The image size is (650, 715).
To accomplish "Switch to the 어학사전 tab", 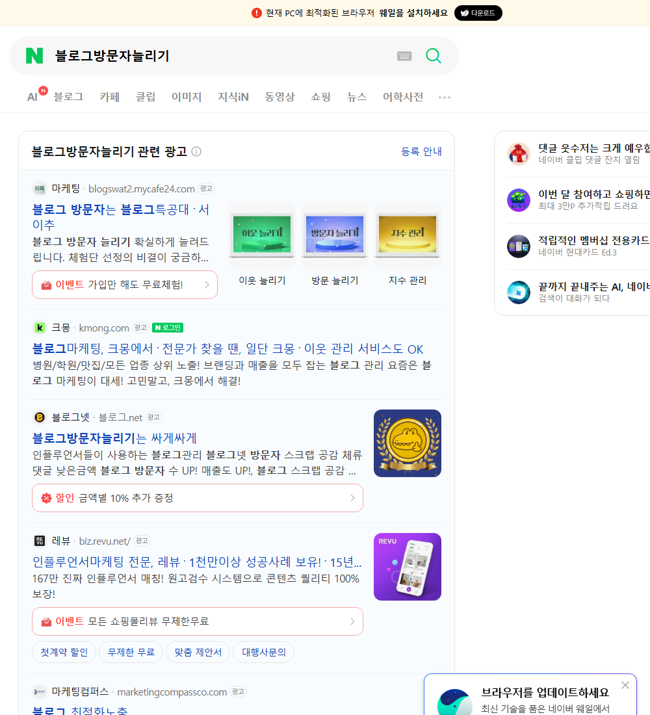I will [403, 97].
